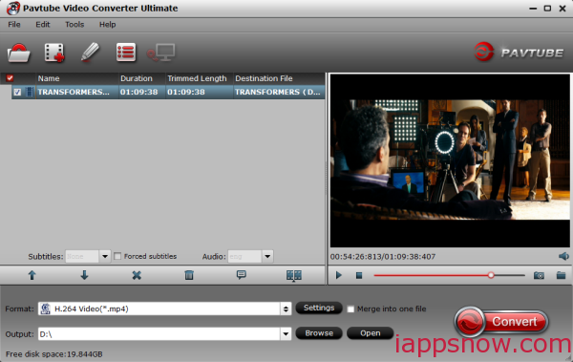
Task: Open the load disc icon
Action: [x=18, y=53]
